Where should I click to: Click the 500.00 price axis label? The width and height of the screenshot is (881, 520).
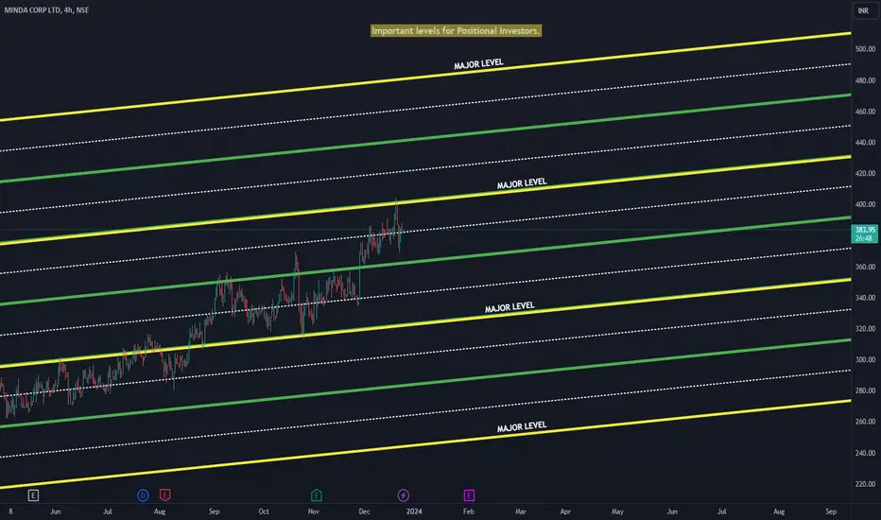point(865,49)
